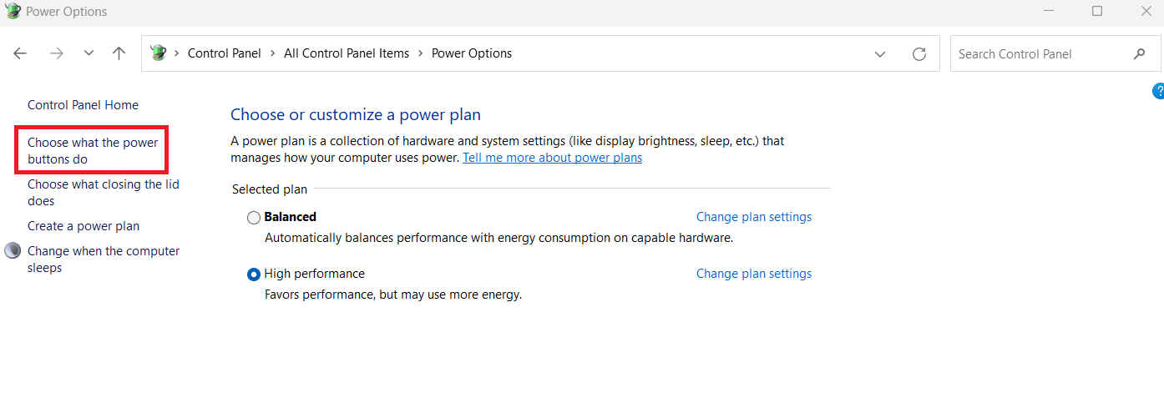1164x403 pixels.
Task: Click the search magnifier icon
Action: (x=1140, y=53)
